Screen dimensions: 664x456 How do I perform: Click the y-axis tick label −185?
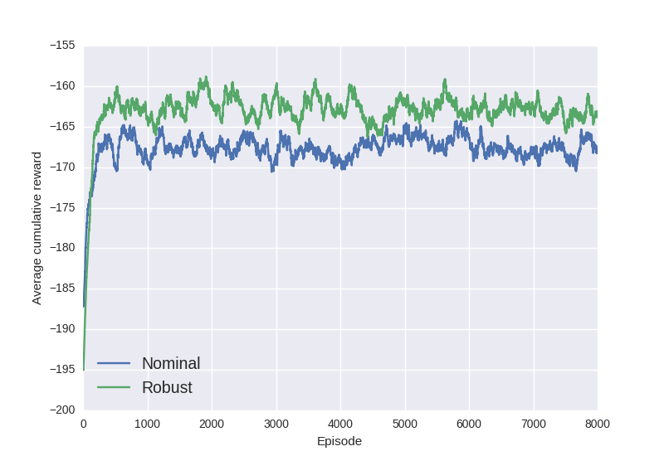point(63,288)
